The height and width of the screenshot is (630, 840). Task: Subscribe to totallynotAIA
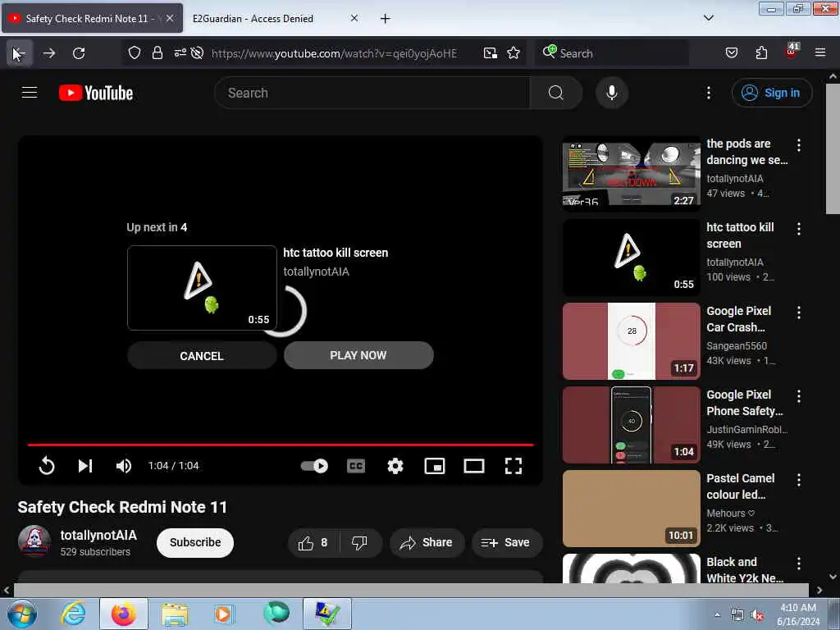click(195, 543)
